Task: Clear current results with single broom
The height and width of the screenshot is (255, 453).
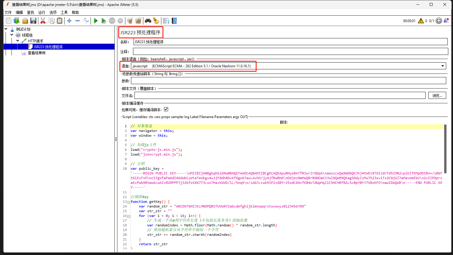Action: (x=129, y=21)
